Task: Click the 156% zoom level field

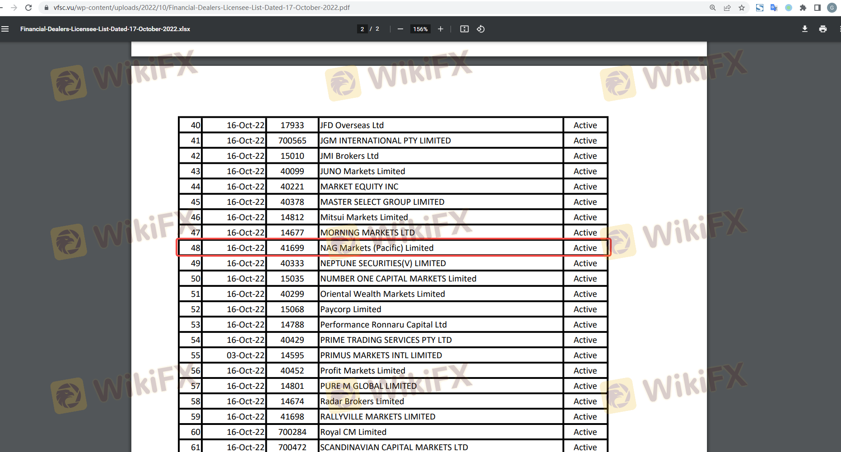Action: [420, 29]
